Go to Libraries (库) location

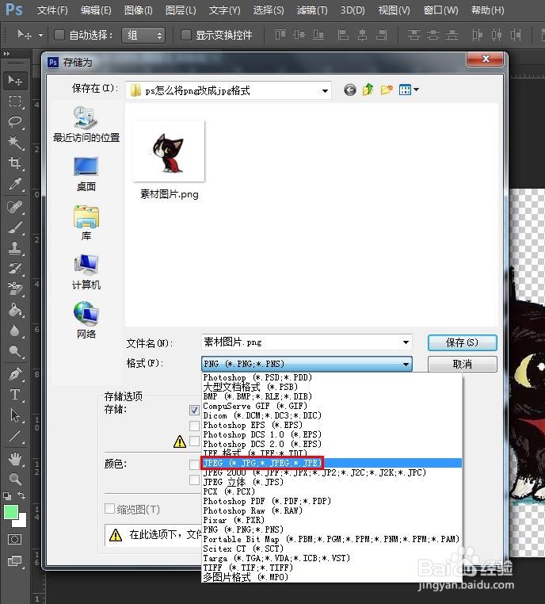(x=86, y=223)
